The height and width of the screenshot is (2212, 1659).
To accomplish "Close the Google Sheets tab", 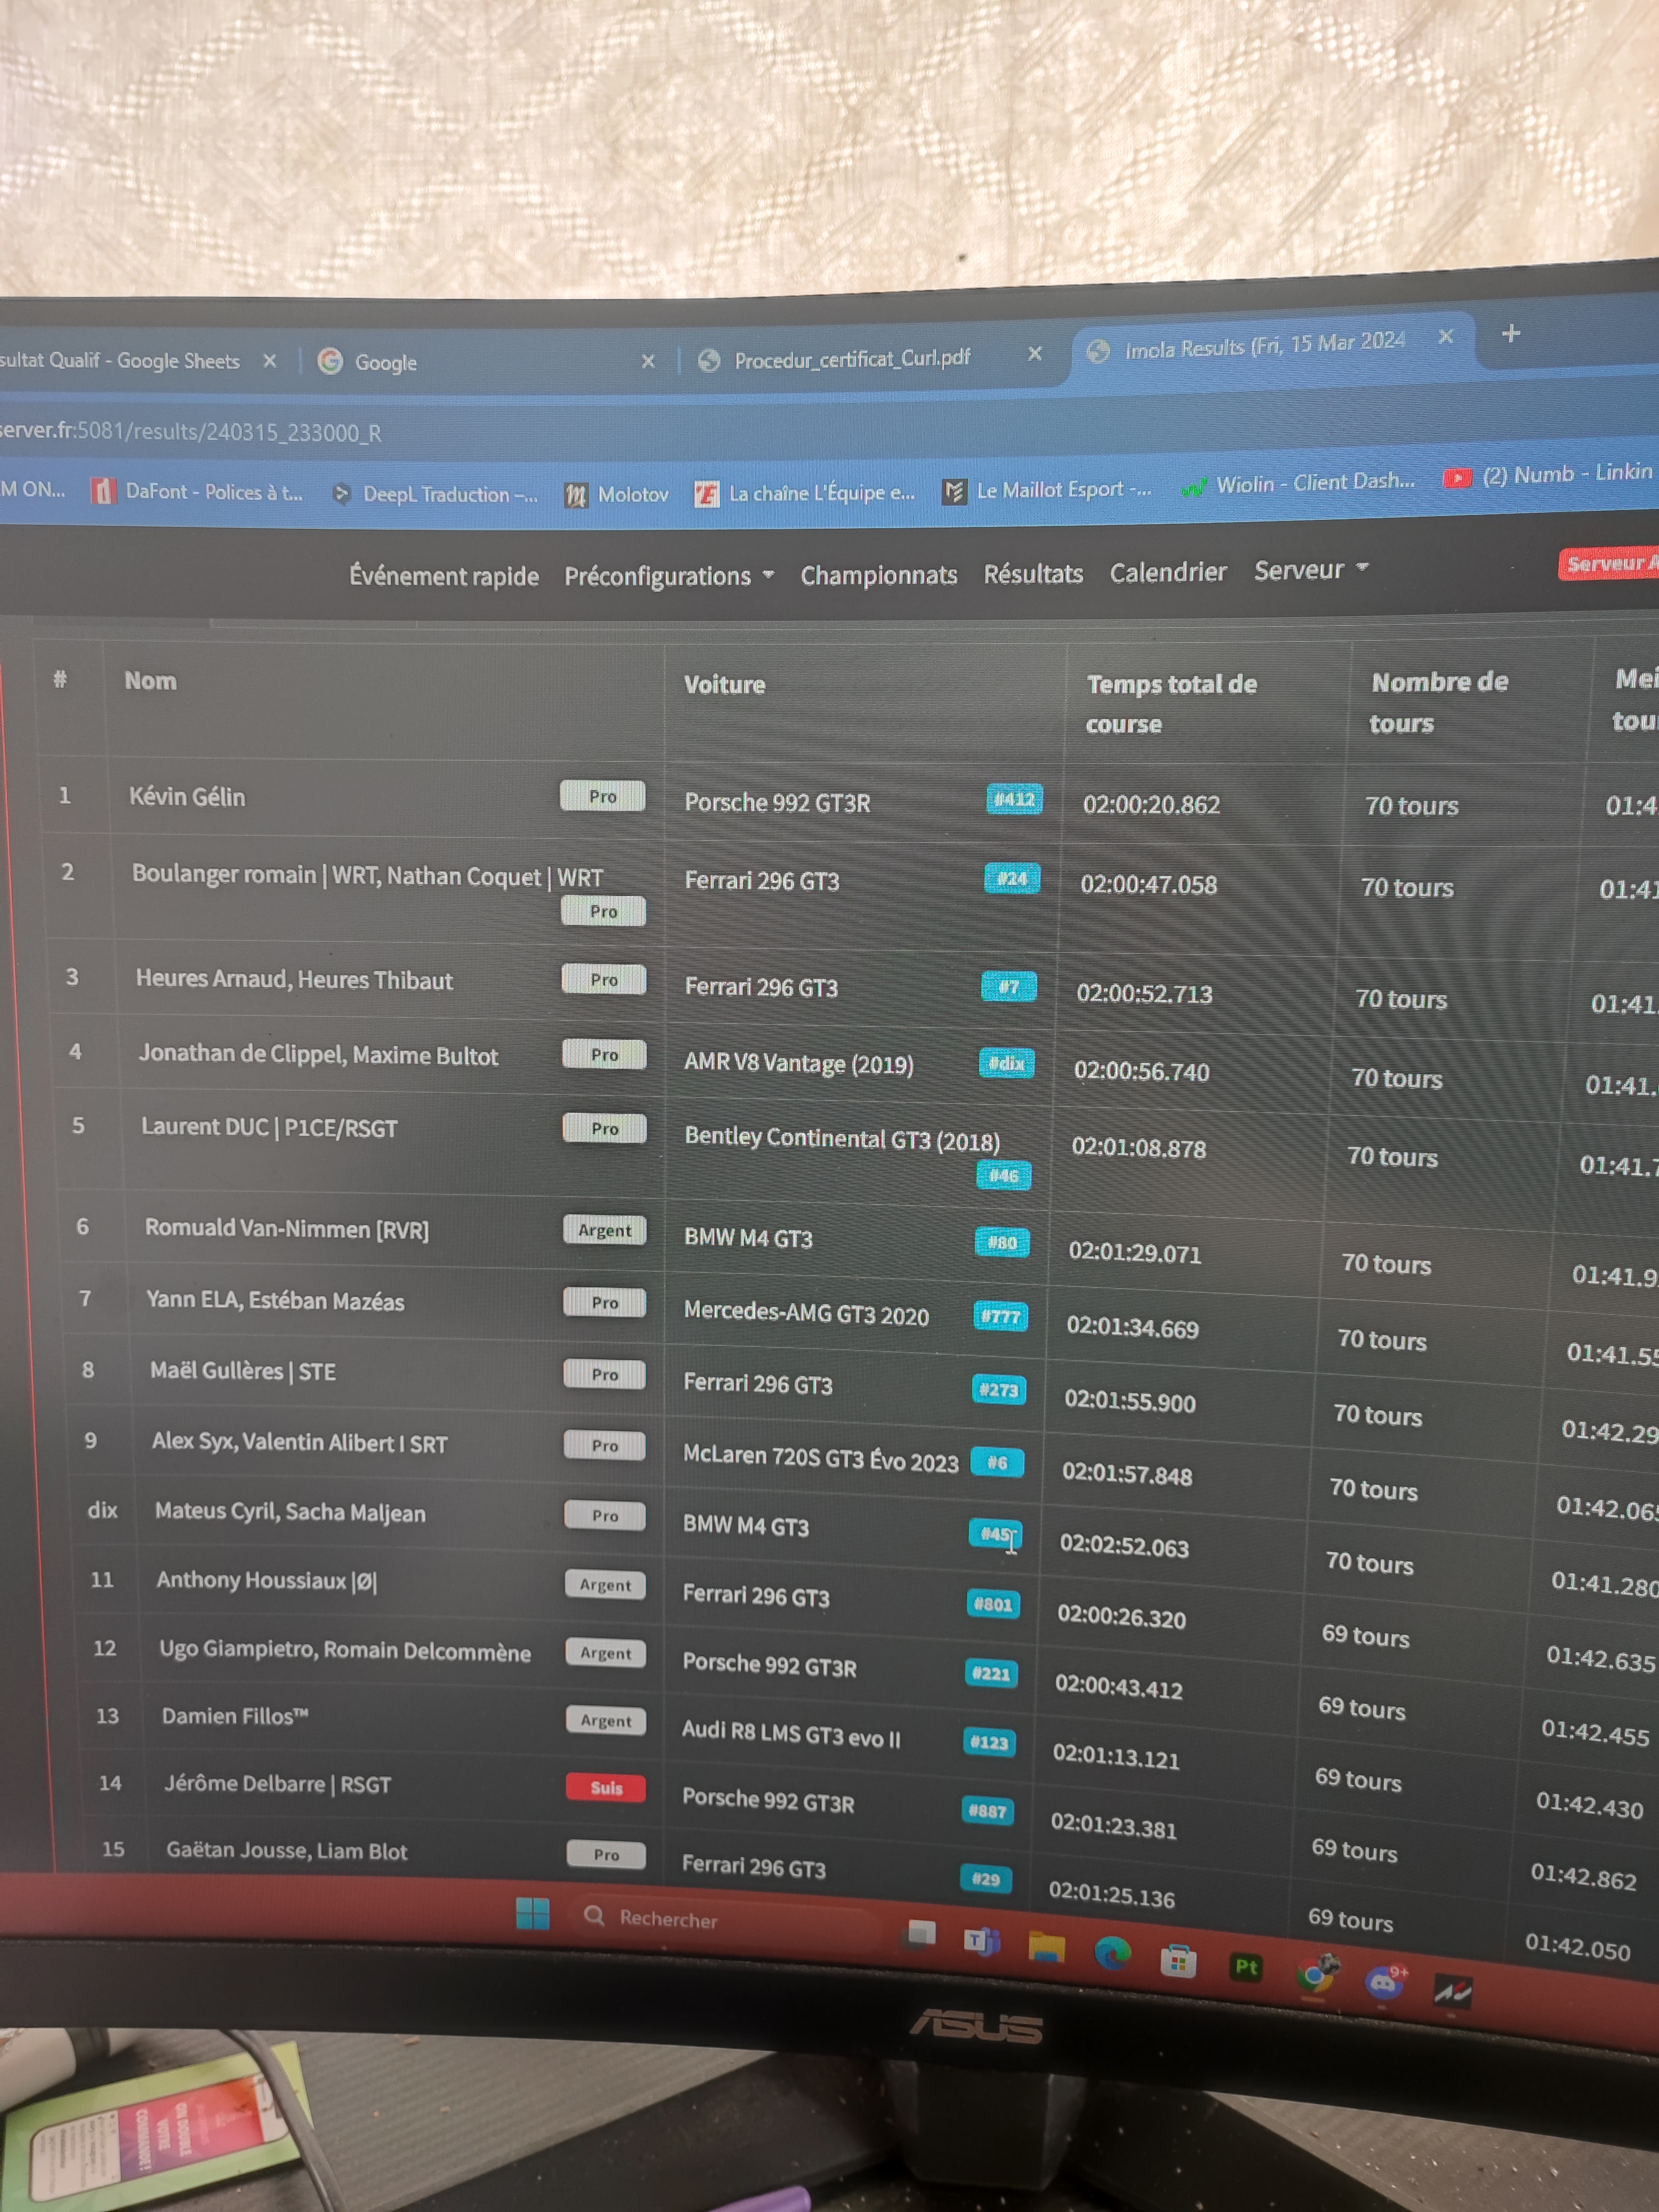I will coord(269,361).
